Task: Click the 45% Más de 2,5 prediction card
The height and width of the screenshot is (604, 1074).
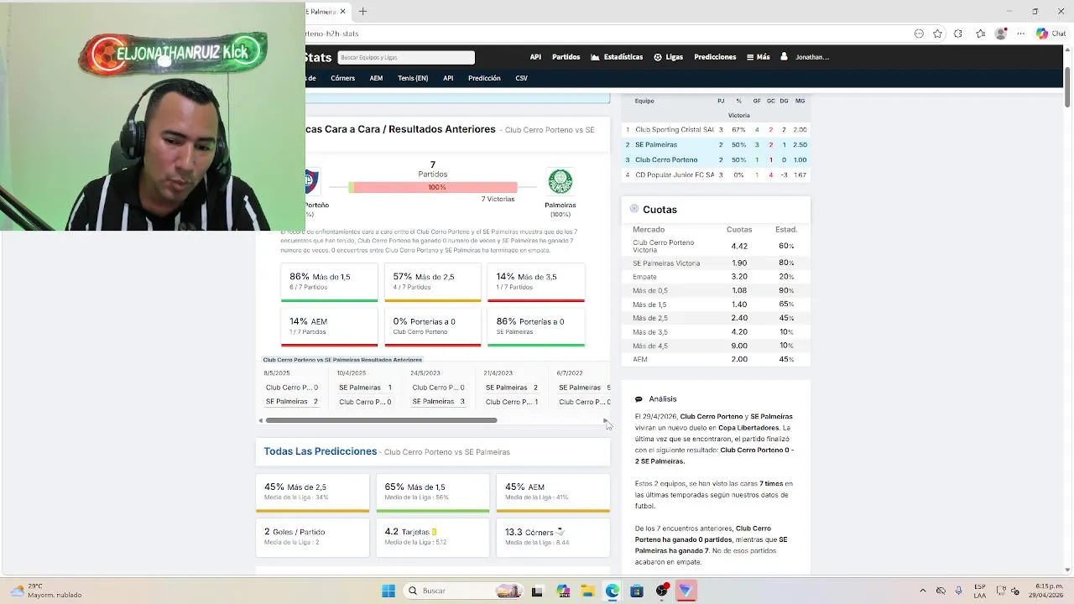Action: point(312,493)
